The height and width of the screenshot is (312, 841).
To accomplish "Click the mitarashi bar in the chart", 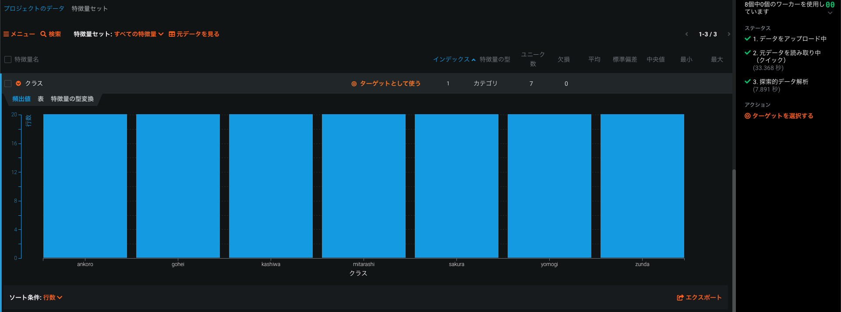I will (364, 186).
